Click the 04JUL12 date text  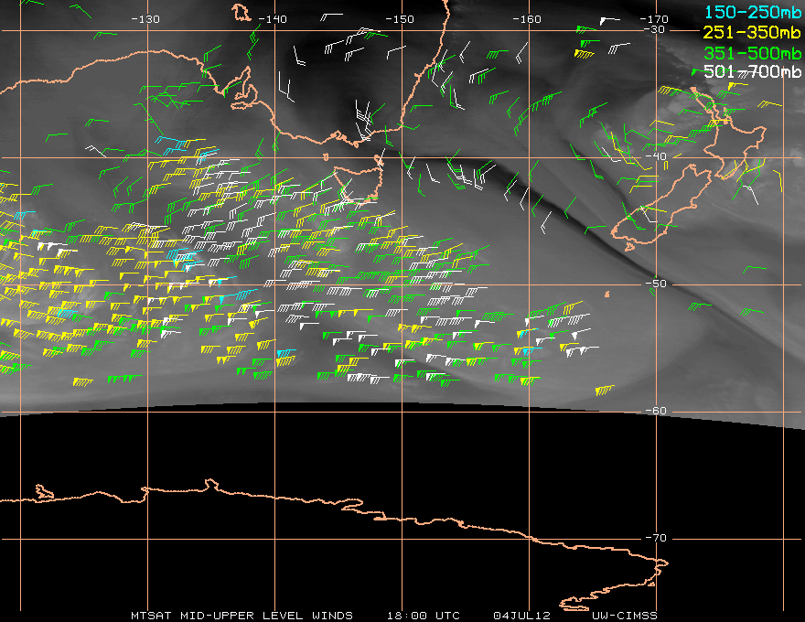pos(521,616)
